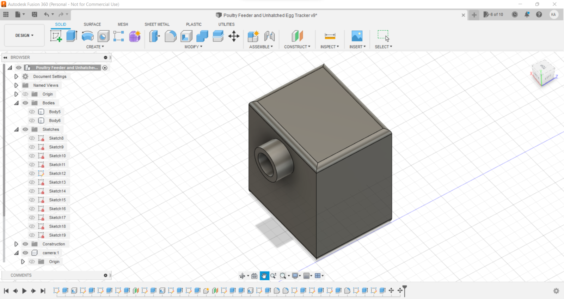Image resolution: width=564 pixels, height=299 pixels.
Task: Click the Insert image icon
Action: pos(357,36)
